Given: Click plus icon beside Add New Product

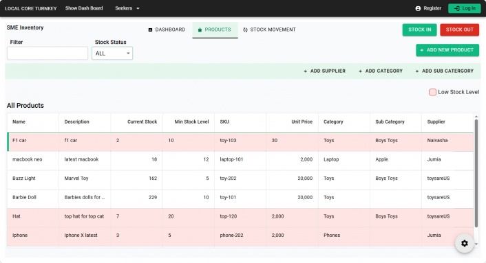Looking at the screenshot, I should click(421, 50).
